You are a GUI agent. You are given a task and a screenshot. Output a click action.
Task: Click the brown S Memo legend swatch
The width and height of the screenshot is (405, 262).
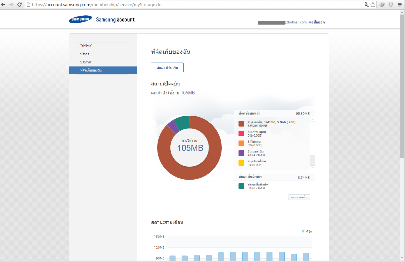241,124
